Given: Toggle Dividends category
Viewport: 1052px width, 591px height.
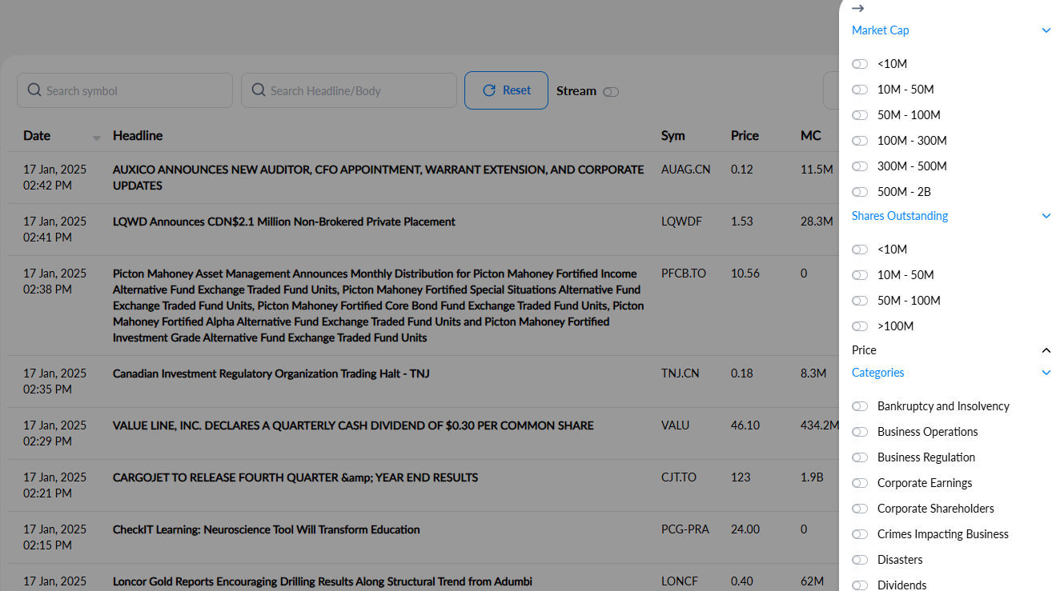Looking at the screenshot, I should pyautogui.click(x=860, y=585).
